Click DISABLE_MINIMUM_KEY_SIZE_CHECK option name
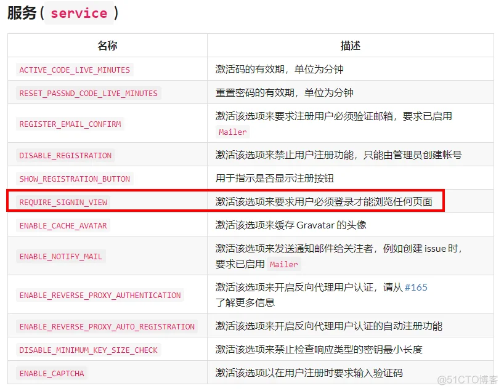Image resolution: width=504 pixels, height=391 pixels. (88, 350)
